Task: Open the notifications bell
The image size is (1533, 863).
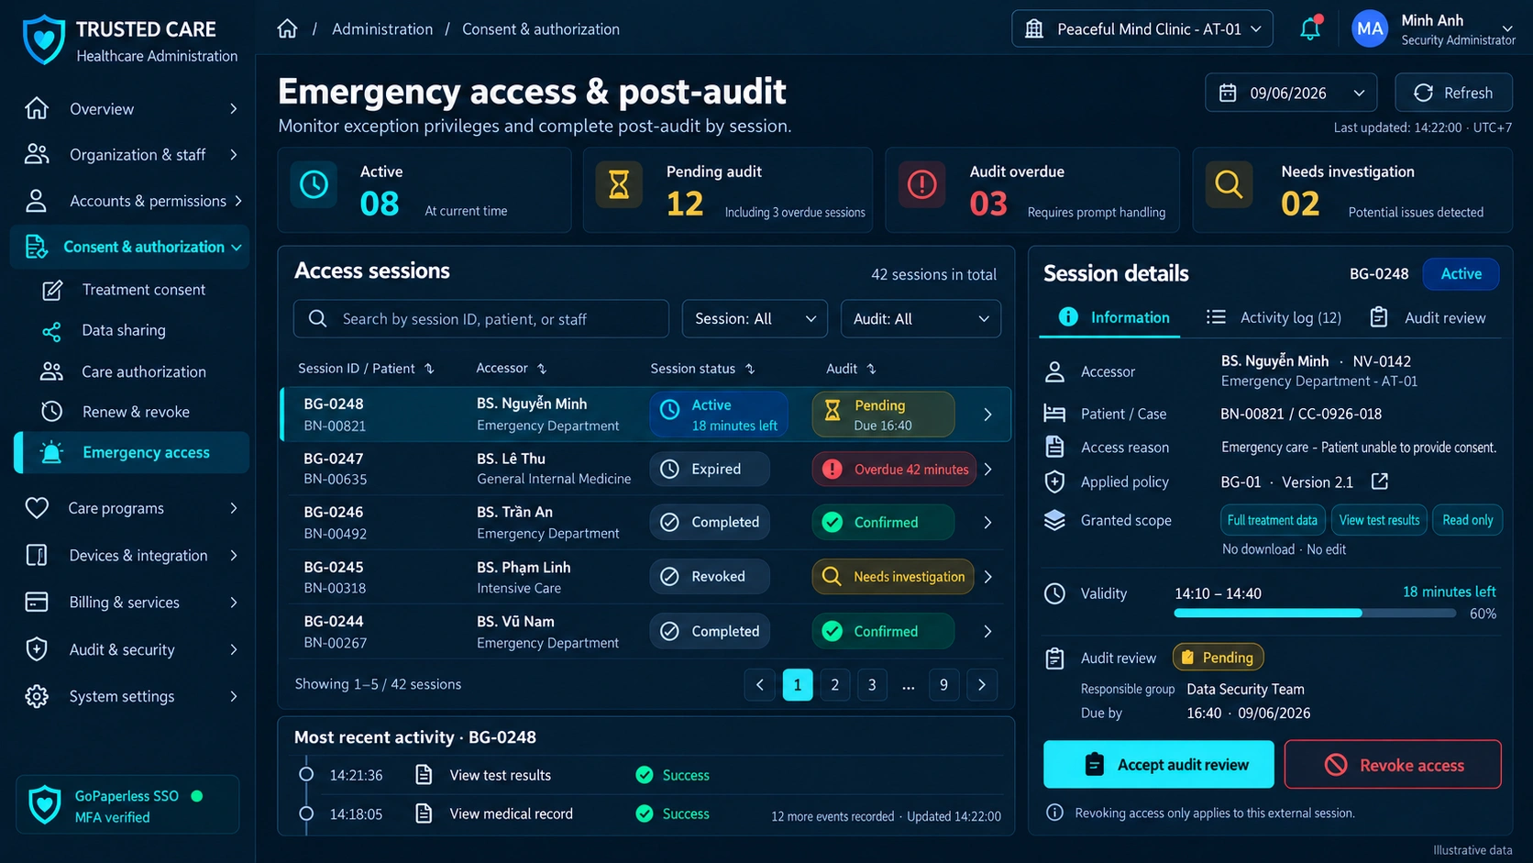Action: tap(1310, 28)
